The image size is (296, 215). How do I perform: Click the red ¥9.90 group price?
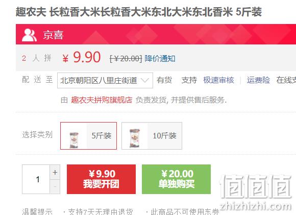(x=82, y=57)
